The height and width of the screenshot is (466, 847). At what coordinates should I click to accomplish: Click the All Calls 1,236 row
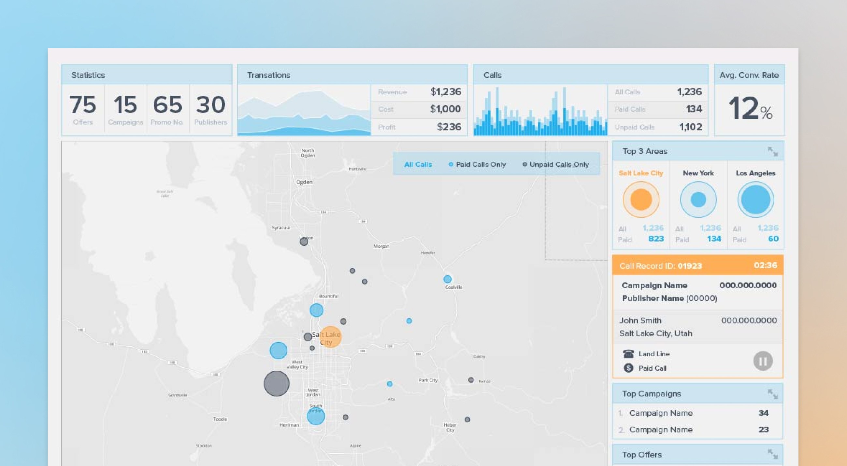point(658,92)
